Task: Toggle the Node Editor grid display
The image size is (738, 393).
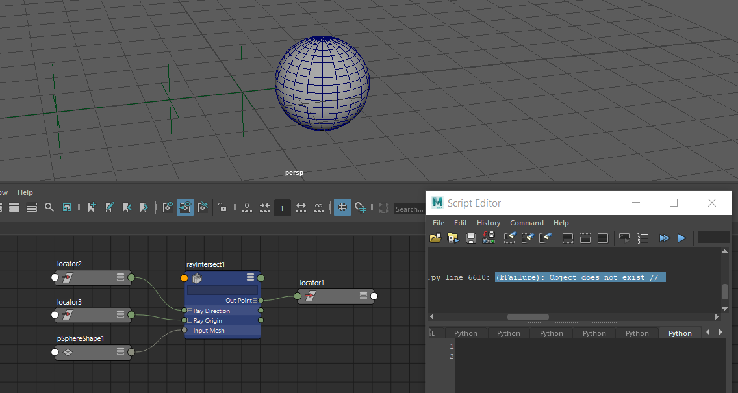Action: tap(342, 207)
